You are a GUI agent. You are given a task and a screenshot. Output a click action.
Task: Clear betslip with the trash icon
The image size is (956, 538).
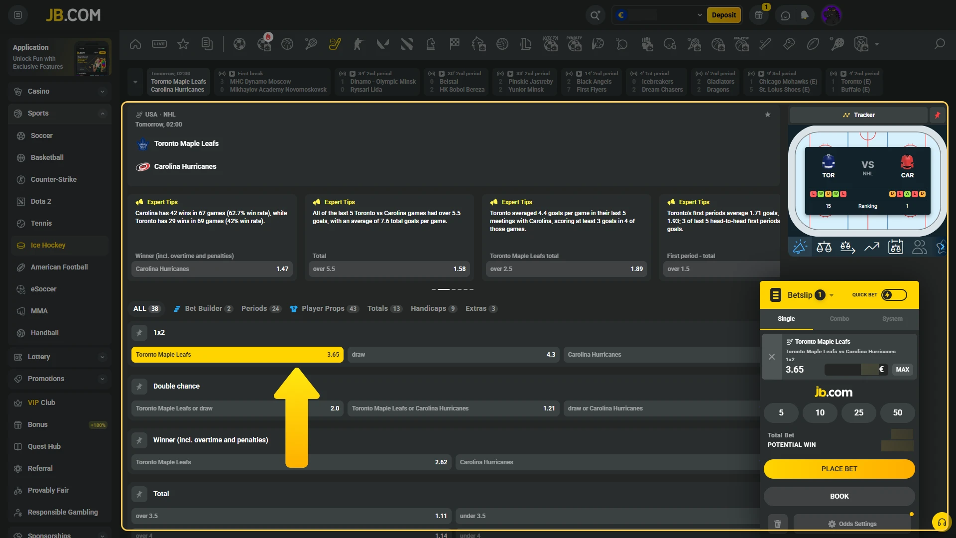pos(778,524)
